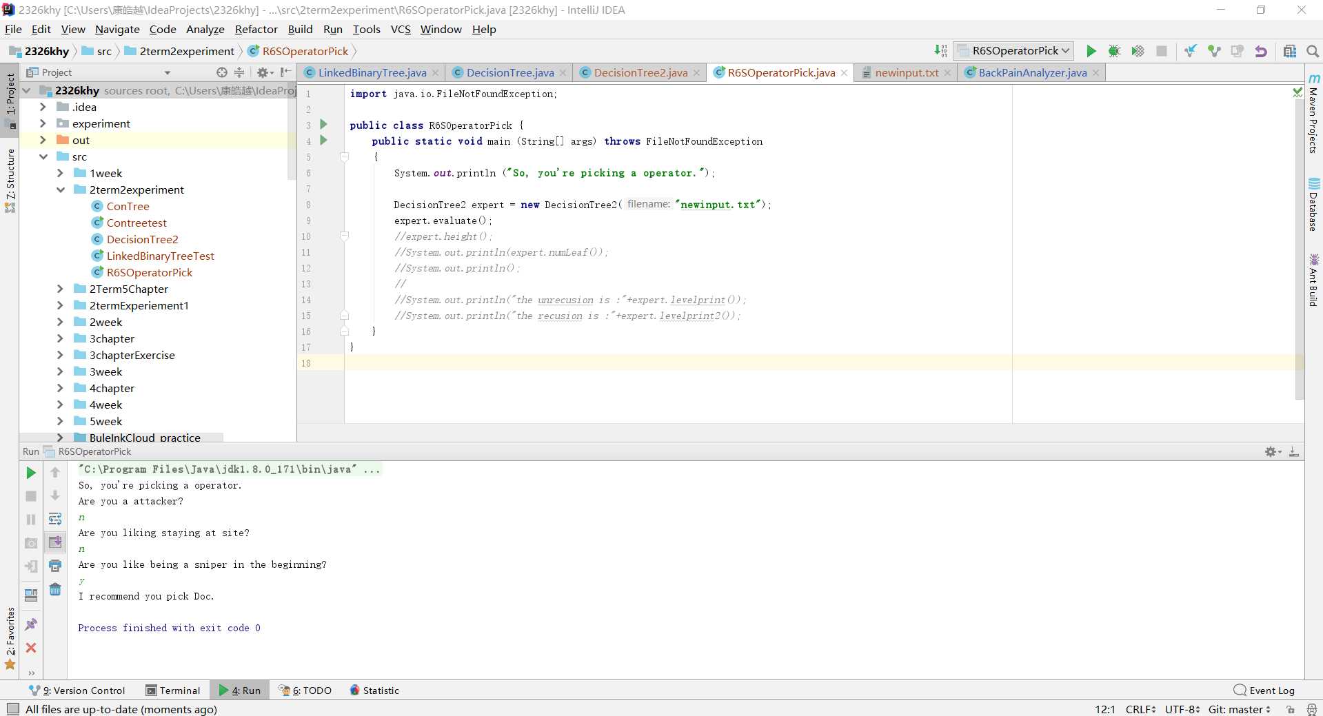Expand the out folder

pyautogui.click(x=43, y=140)
